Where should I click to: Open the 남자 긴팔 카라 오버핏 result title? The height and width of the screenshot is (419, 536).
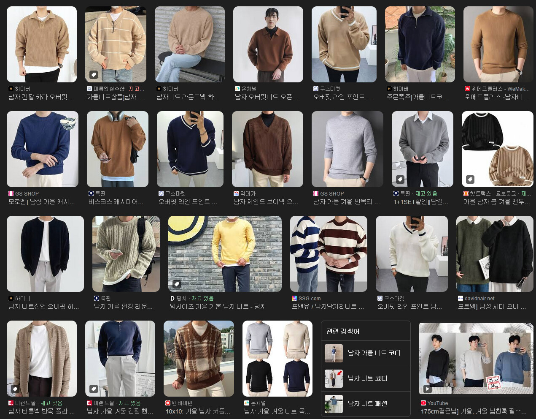pyautogui.click(x=41, y=97)
